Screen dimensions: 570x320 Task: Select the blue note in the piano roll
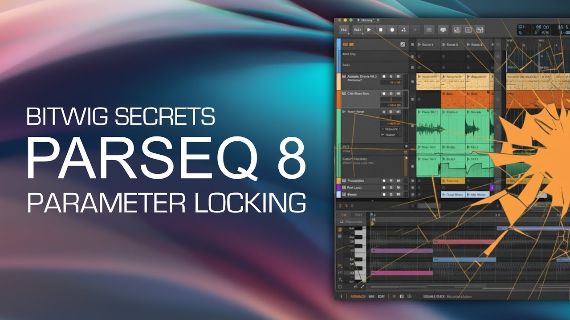click(x=464, y=259)
